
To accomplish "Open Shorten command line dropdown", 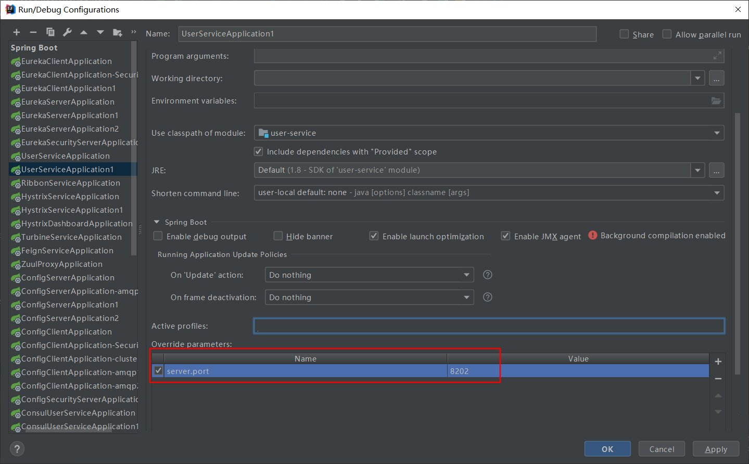I will (x=717, y=192).
